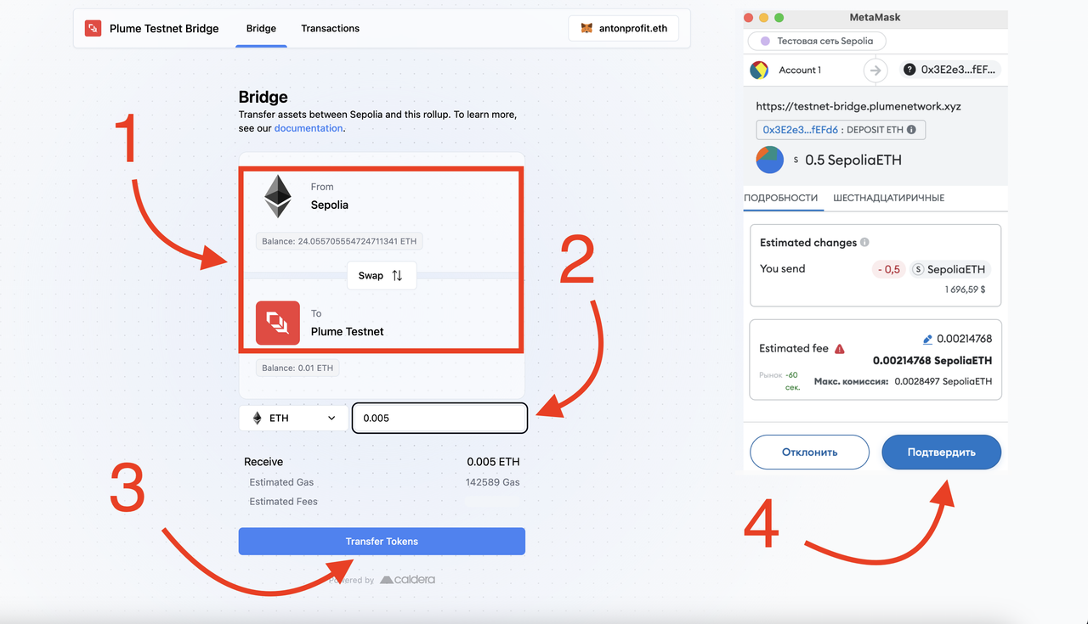Click the Receive 0.005 ETH value

[493, 462]
